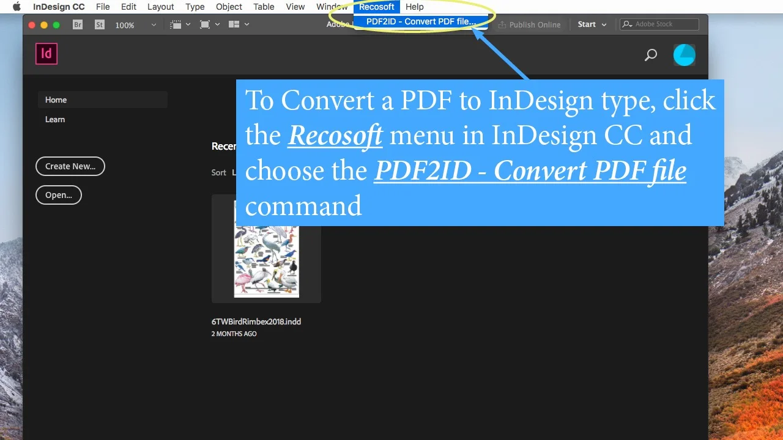783x440 pixels.
Task: Expand the Screen Mode dropdown arrow
Action: pyautogui.click(x=217, y=24)
